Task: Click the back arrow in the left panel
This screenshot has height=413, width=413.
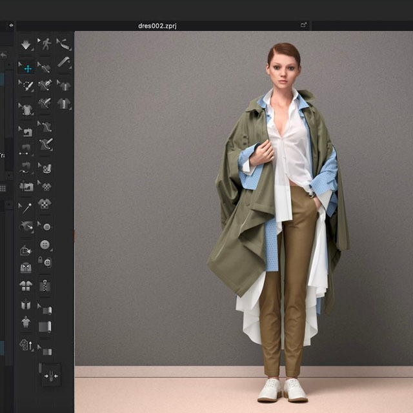Action: tap(3, 56)
